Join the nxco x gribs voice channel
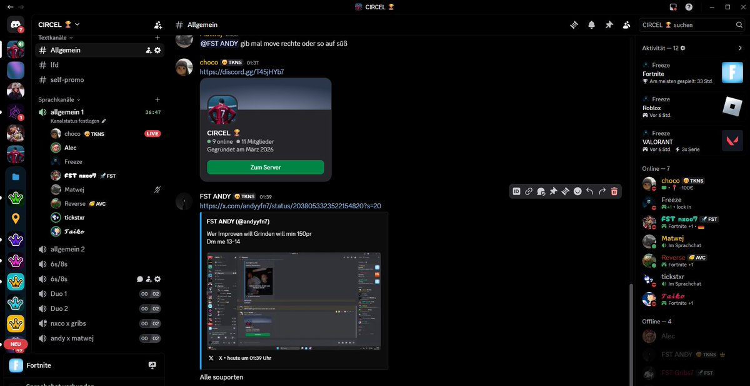This screenshot has height=386, width=750. (99, 323)
